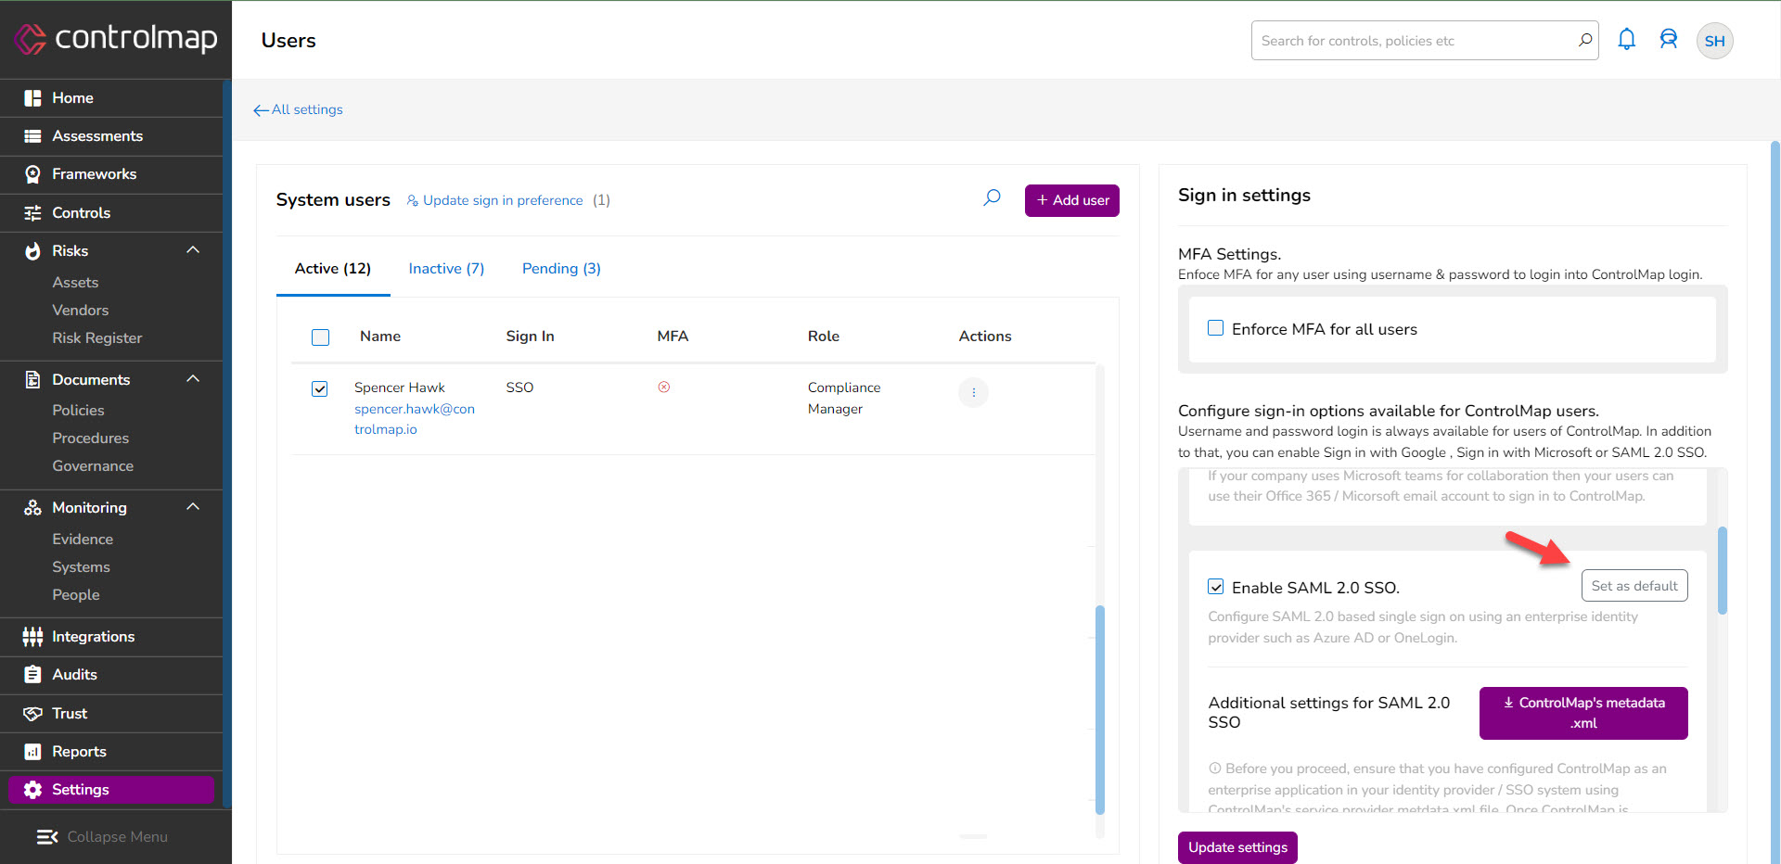The height and width of the screenshot is (864, 1781).
Task: Click the Collapse Menu icon
Action: click(47, 837)
